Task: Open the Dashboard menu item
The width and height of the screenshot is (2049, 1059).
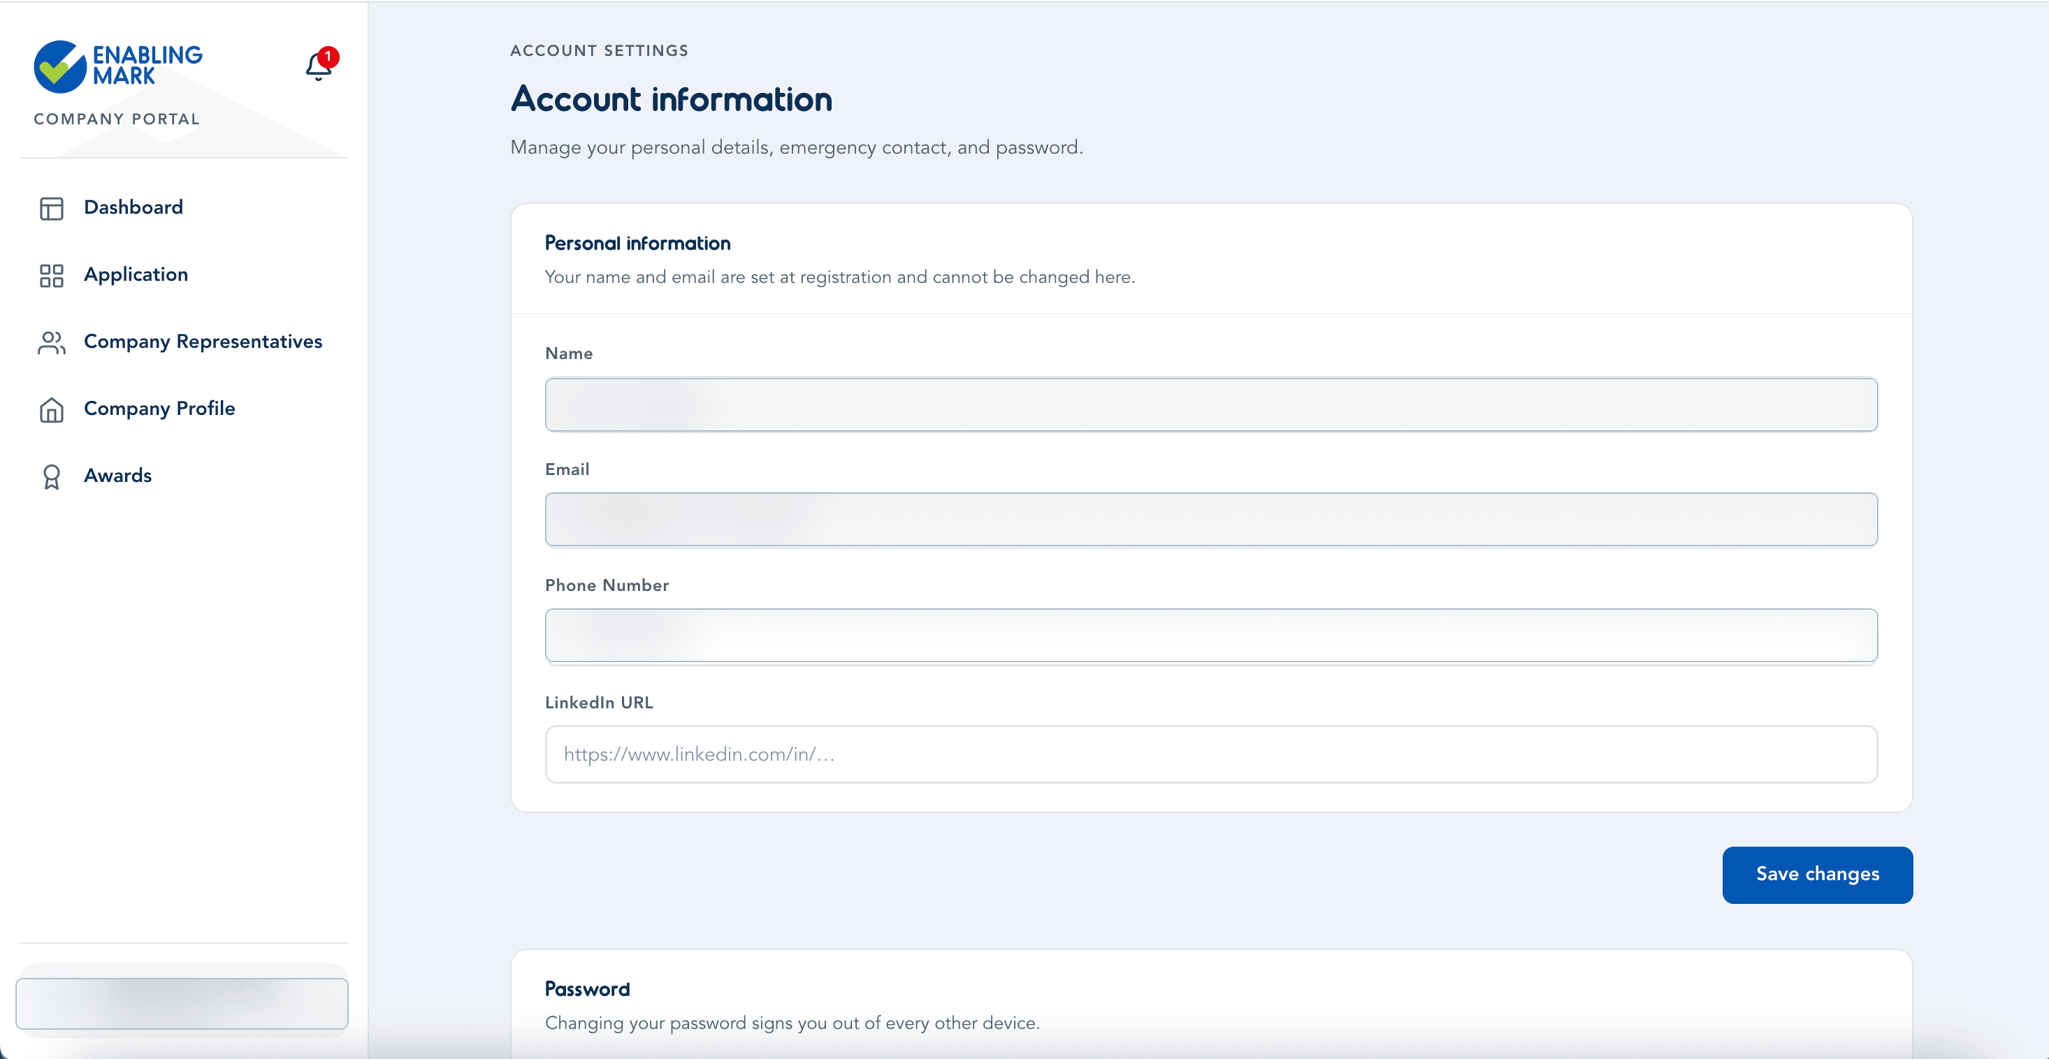Action: 133,207
